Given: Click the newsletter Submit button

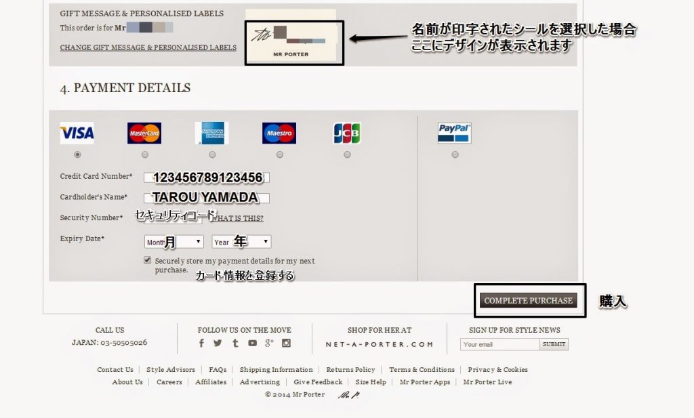Looking at the screenshot, I should pyautogui.click(x=554, y=344).
